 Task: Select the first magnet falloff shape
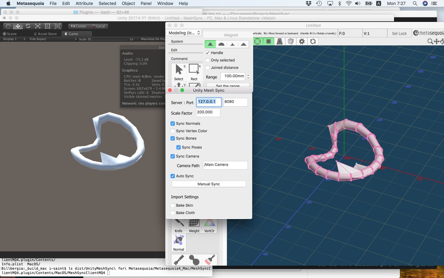210,44
